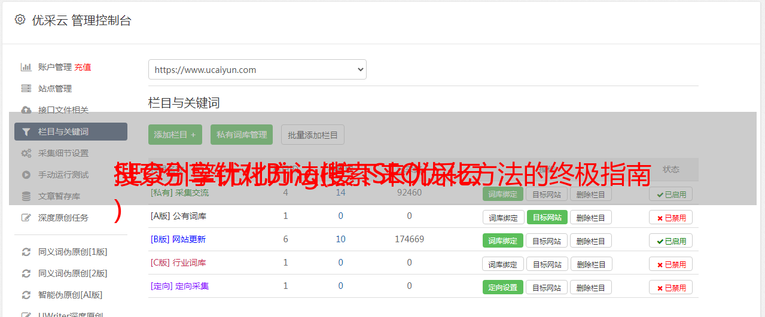The height and width of the screenshot is (317, 765).
Task: Click [A版] 公有词库 column name
Action: point(178,216)
